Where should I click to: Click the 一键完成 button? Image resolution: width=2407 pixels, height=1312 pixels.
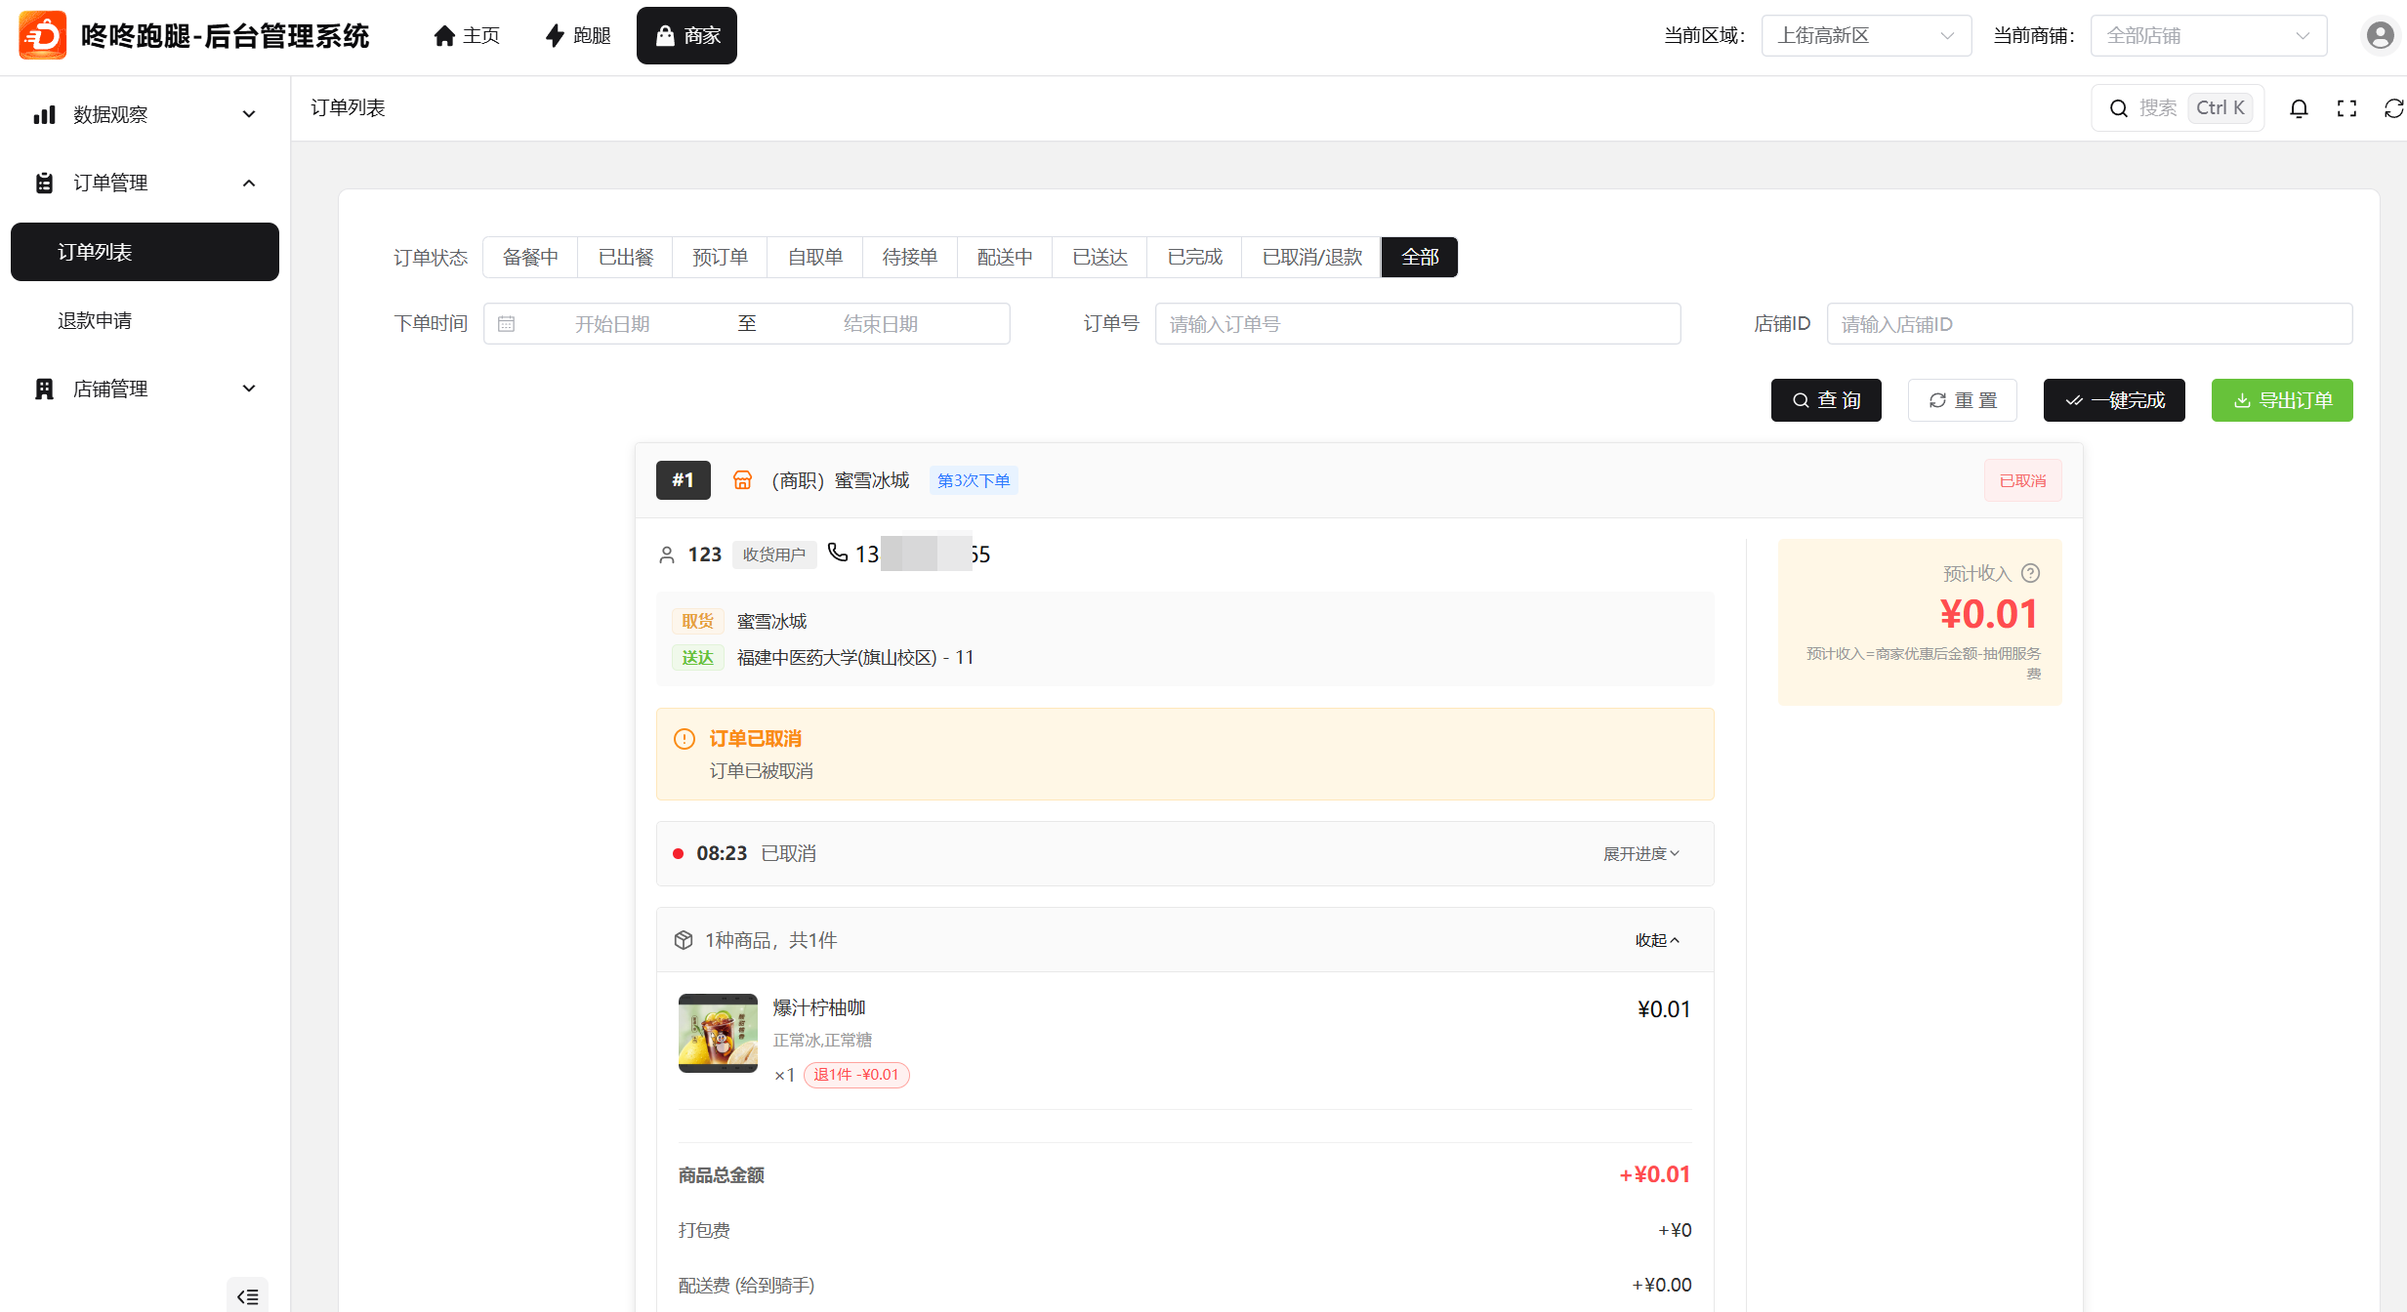2114,400
